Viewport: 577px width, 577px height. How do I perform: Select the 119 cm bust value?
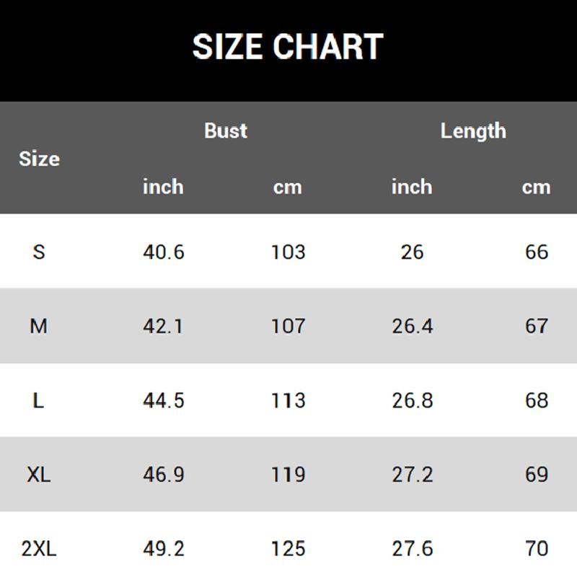click(288, 475)
